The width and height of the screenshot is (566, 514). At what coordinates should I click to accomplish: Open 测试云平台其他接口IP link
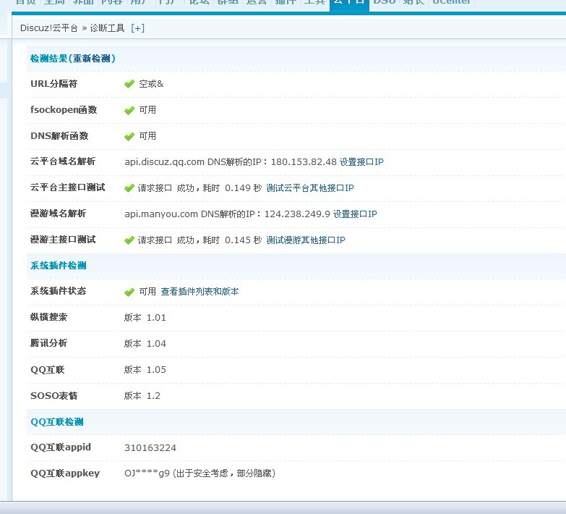pos(309,188)
